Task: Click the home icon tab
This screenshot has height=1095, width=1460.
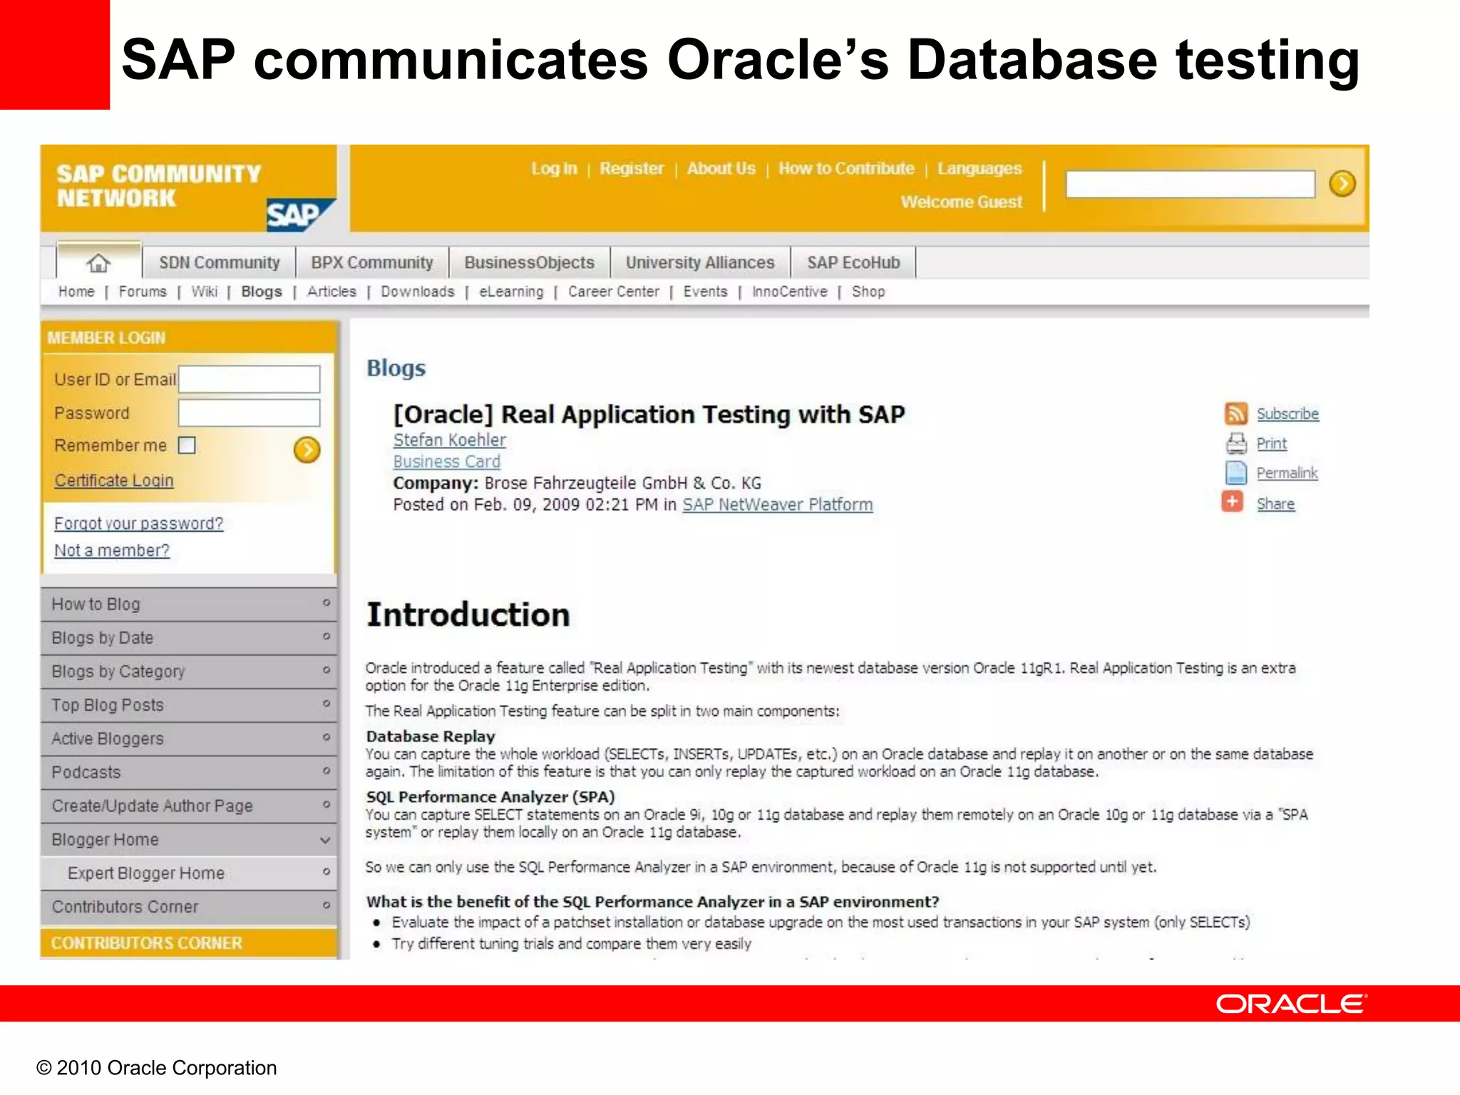Action: [98, 262]
